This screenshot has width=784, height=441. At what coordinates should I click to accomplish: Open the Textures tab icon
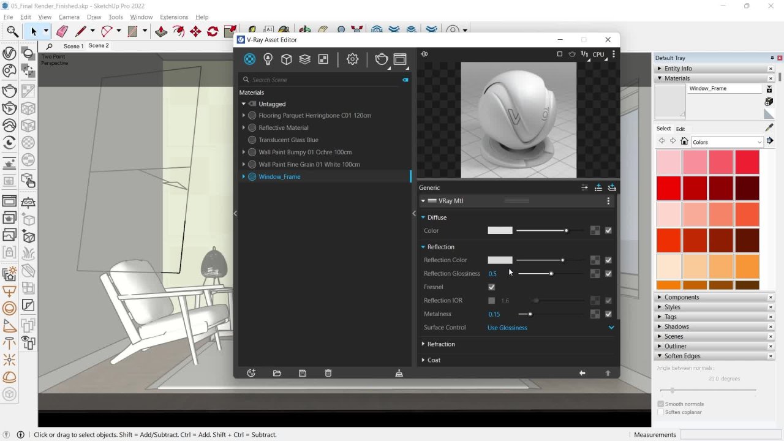click(323, 59)
